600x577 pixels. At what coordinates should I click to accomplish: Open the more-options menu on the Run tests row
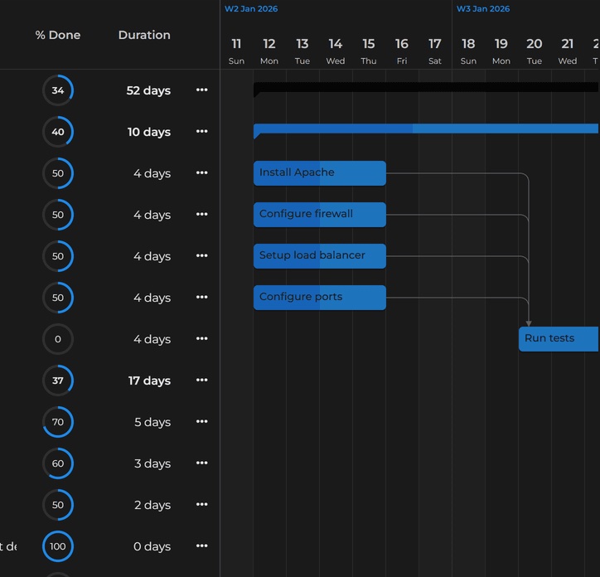point(201,338)
